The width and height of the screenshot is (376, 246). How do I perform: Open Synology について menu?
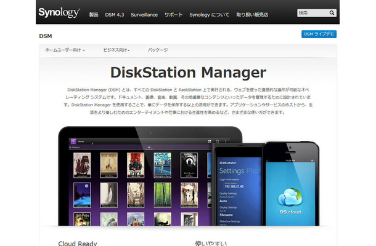(x=209, y=15)
